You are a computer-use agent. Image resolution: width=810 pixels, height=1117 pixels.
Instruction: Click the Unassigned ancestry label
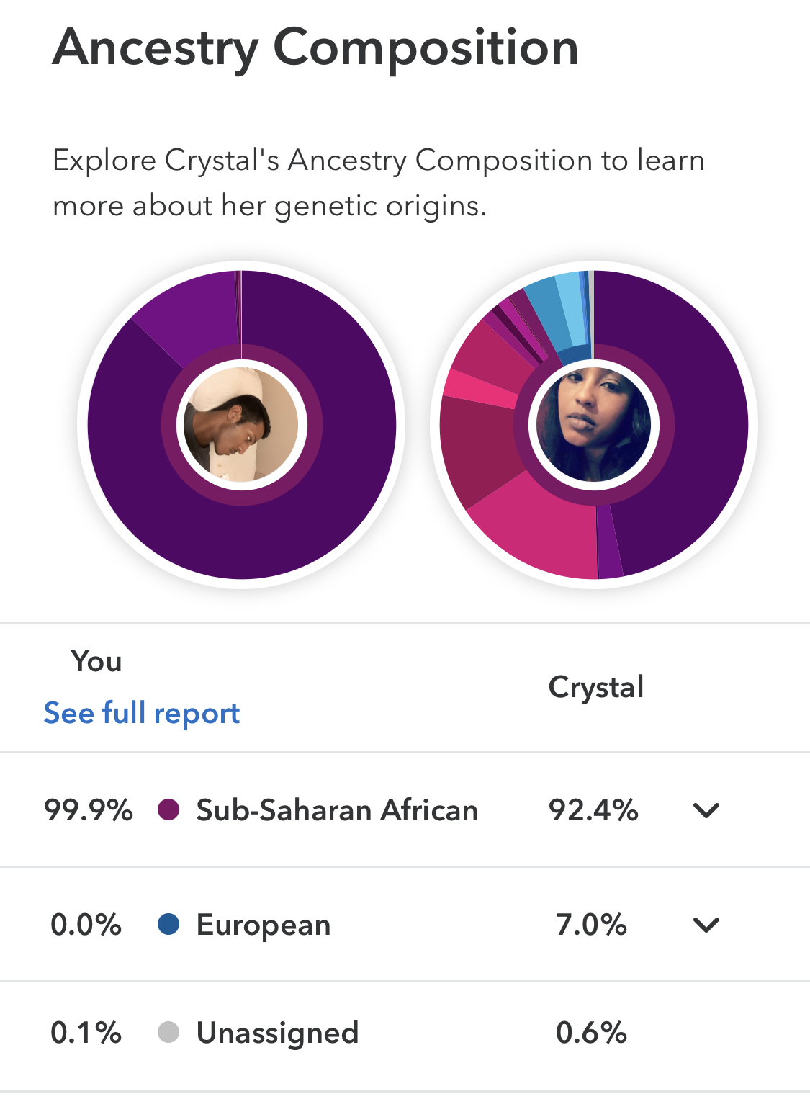pyautogui.click(x=277, y=1033)
